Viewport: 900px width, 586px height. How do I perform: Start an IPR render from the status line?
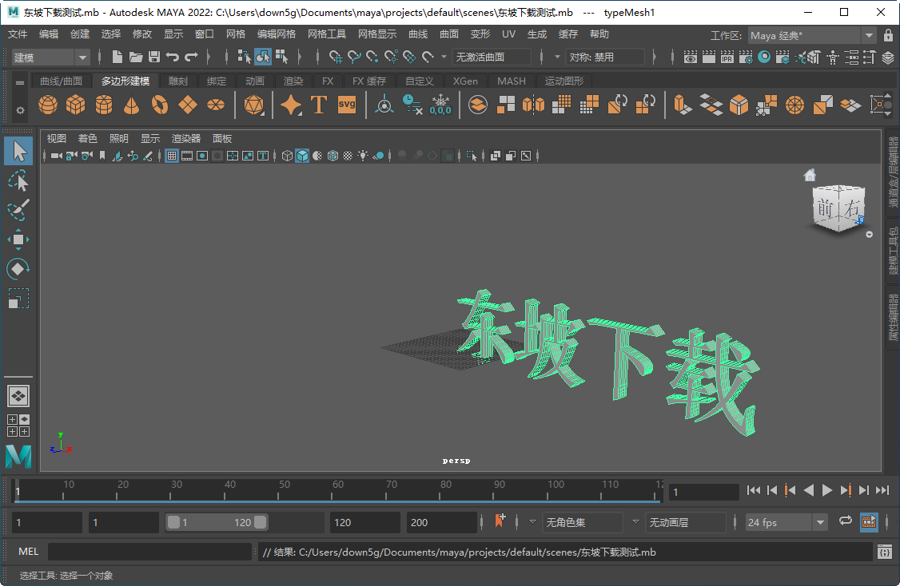(x=727, y=57)
